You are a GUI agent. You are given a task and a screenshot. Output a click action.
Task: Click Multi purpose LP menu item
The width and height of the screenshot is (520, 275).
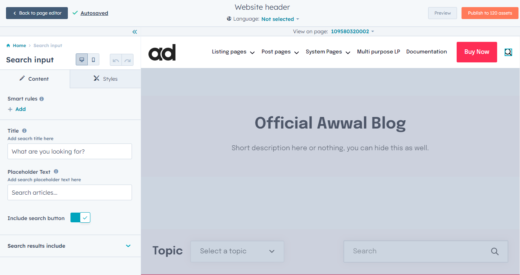(378, 52)
